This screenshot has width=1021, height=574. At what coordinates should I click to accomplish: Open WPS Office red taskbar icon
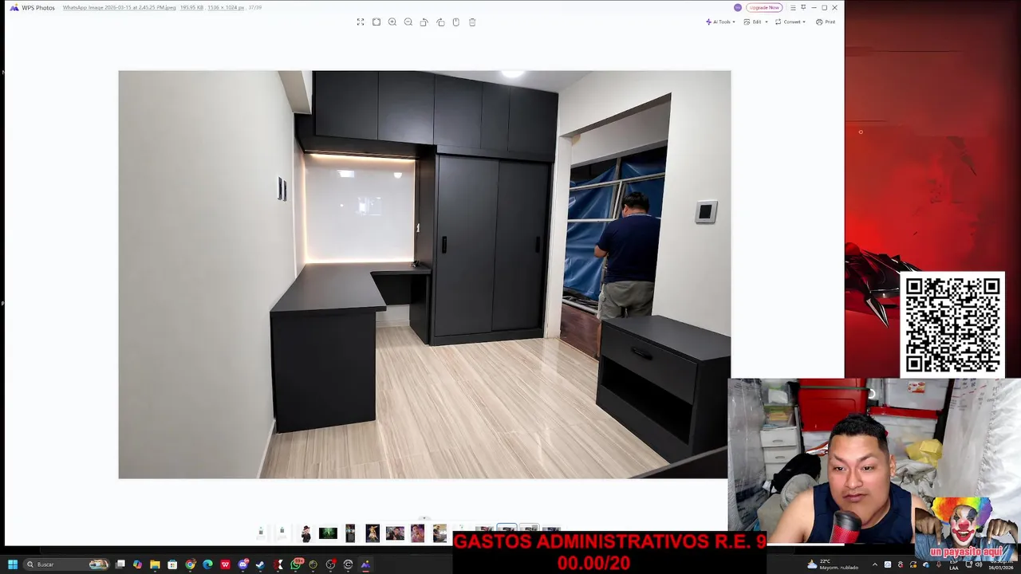(225, 564)
